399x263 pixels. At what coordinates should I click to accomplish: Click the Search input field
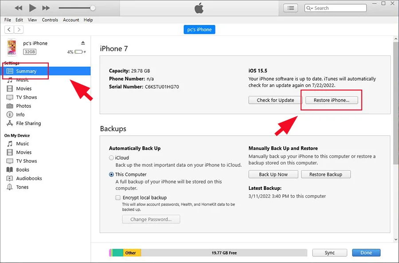tap(336, 8)
